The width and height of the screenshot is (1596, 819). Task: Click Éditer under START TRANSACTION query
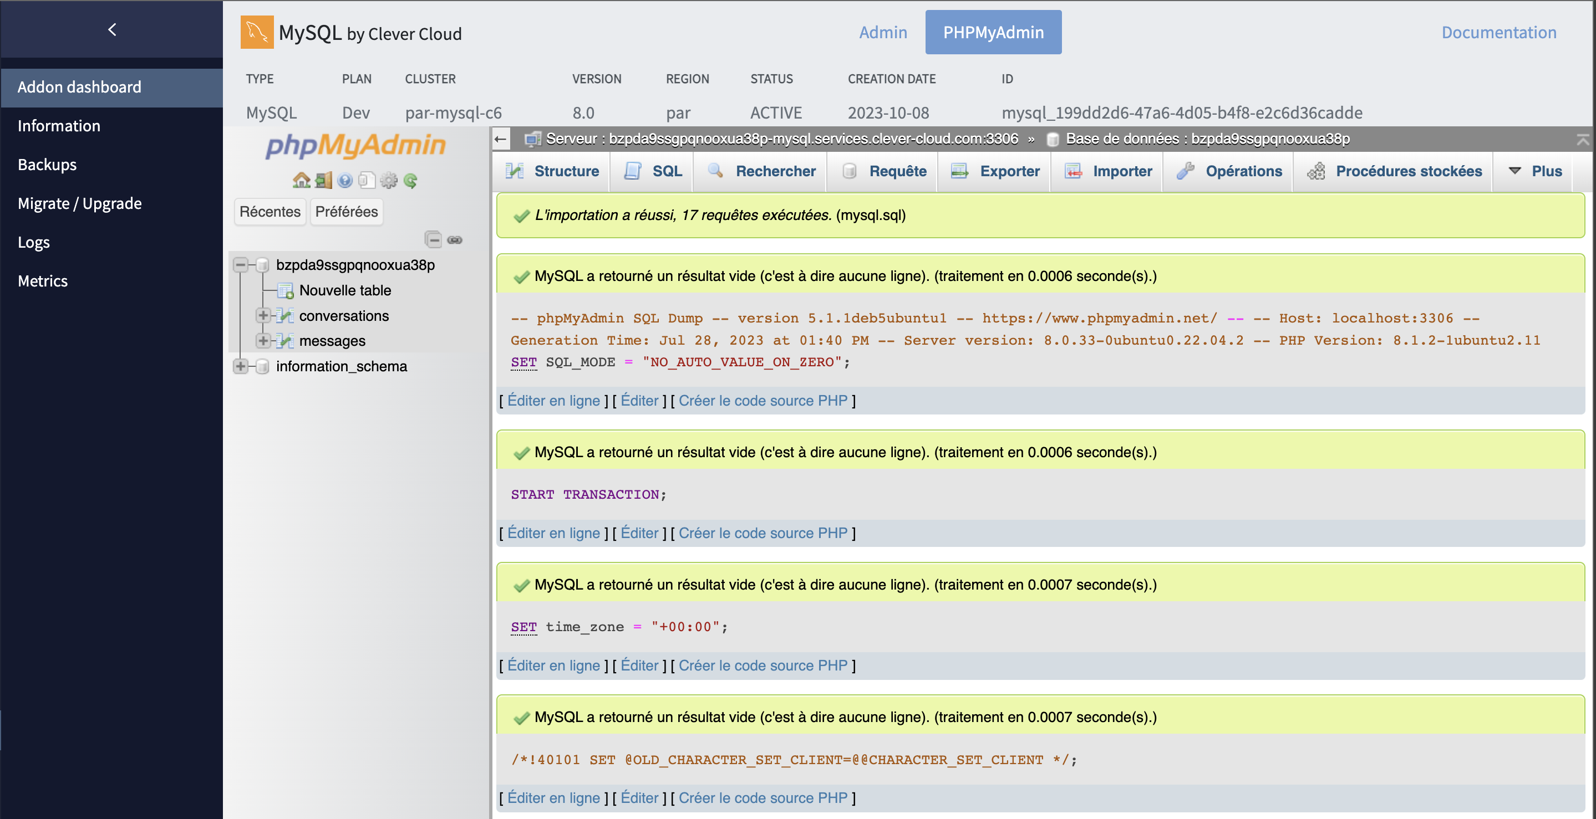point(639,533)
